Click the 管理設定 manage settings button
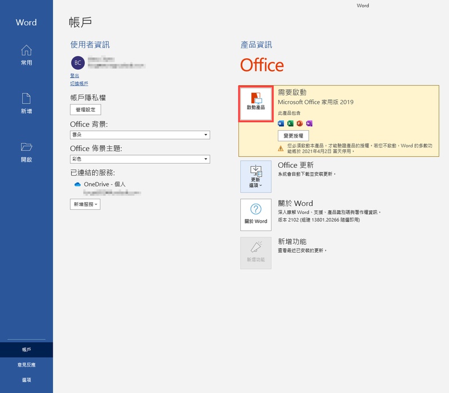Image resolution: width=449 pixels, height=393 pixels. (x=85, y=109)
